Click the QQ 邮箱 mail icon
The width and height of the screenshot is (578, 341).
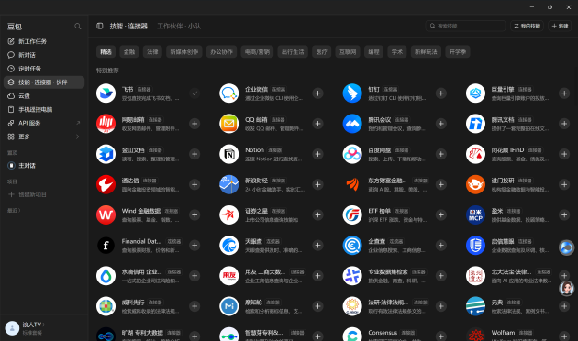point(229,124)
